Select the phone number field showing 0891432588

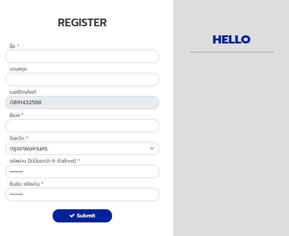pos(82,103)
